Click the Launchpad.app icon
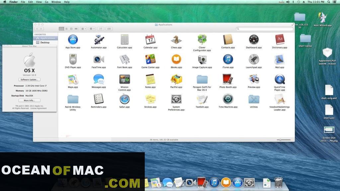The height and width of the screenshot is (191, 340). click(x=254, y=59)
